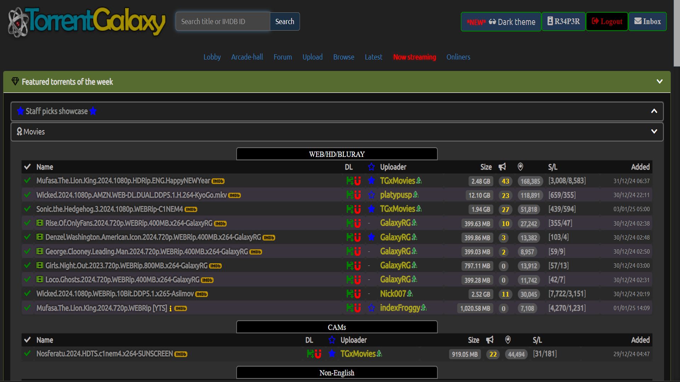The height and width of the screenshot is (382, 680).
Task: Click the Inbox button in top right
Action: pos(647,21)
